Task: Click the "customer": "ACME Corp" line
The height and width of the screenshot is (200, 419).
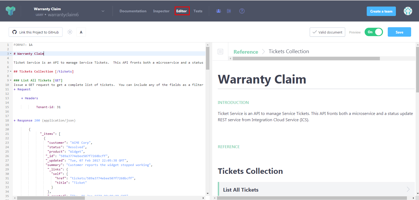Action: [70, 143]
